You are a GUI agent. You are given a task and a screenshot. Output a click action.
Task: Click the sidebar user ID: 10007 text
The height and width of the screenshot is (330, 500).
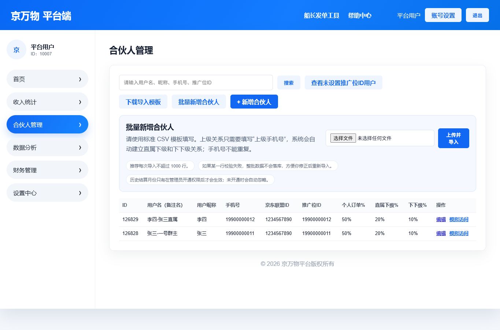tap(41, 54)
